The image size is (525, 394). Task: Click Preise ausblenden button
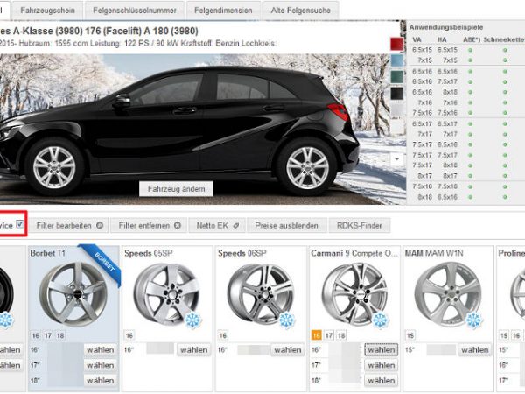[286, 226]
